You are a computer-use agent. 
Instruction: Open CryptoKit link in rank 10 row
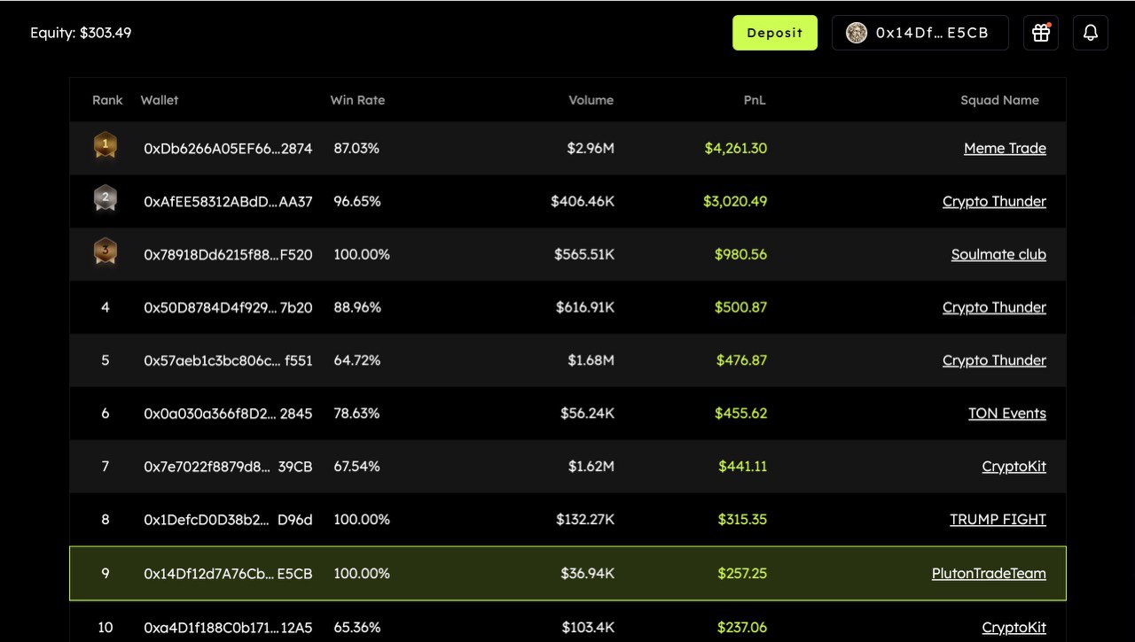pyautogui.click(x=1014, y=628)
